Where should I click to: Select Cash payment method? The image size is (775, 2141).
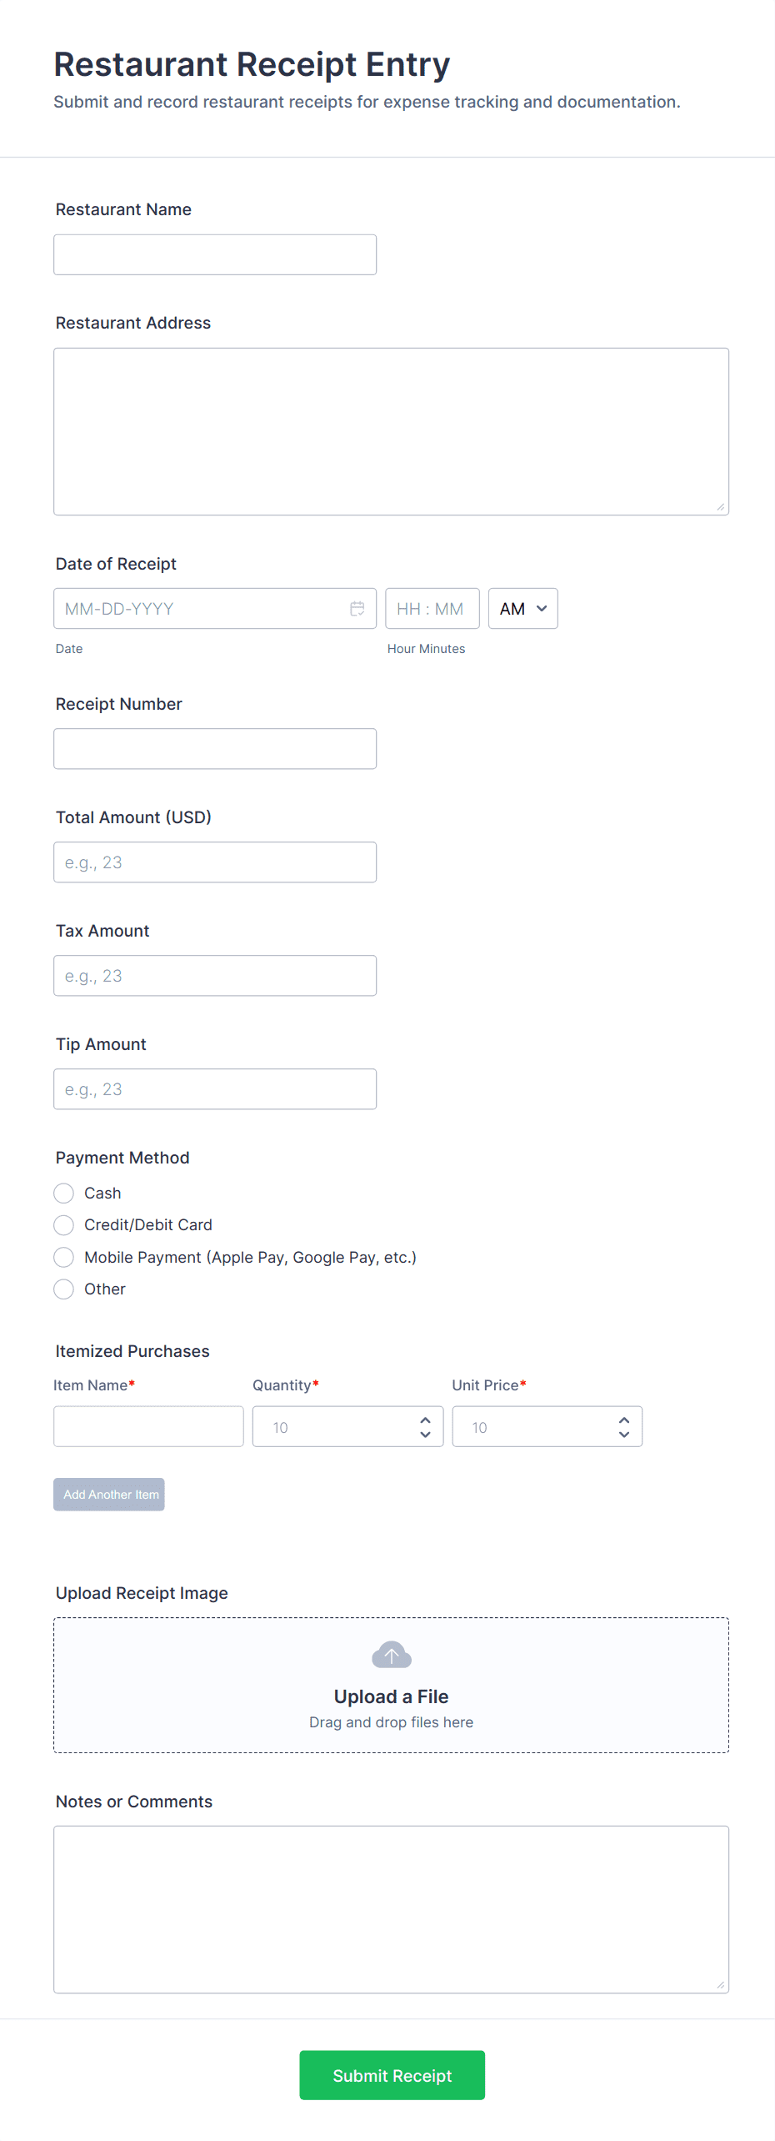(64, 1194)
